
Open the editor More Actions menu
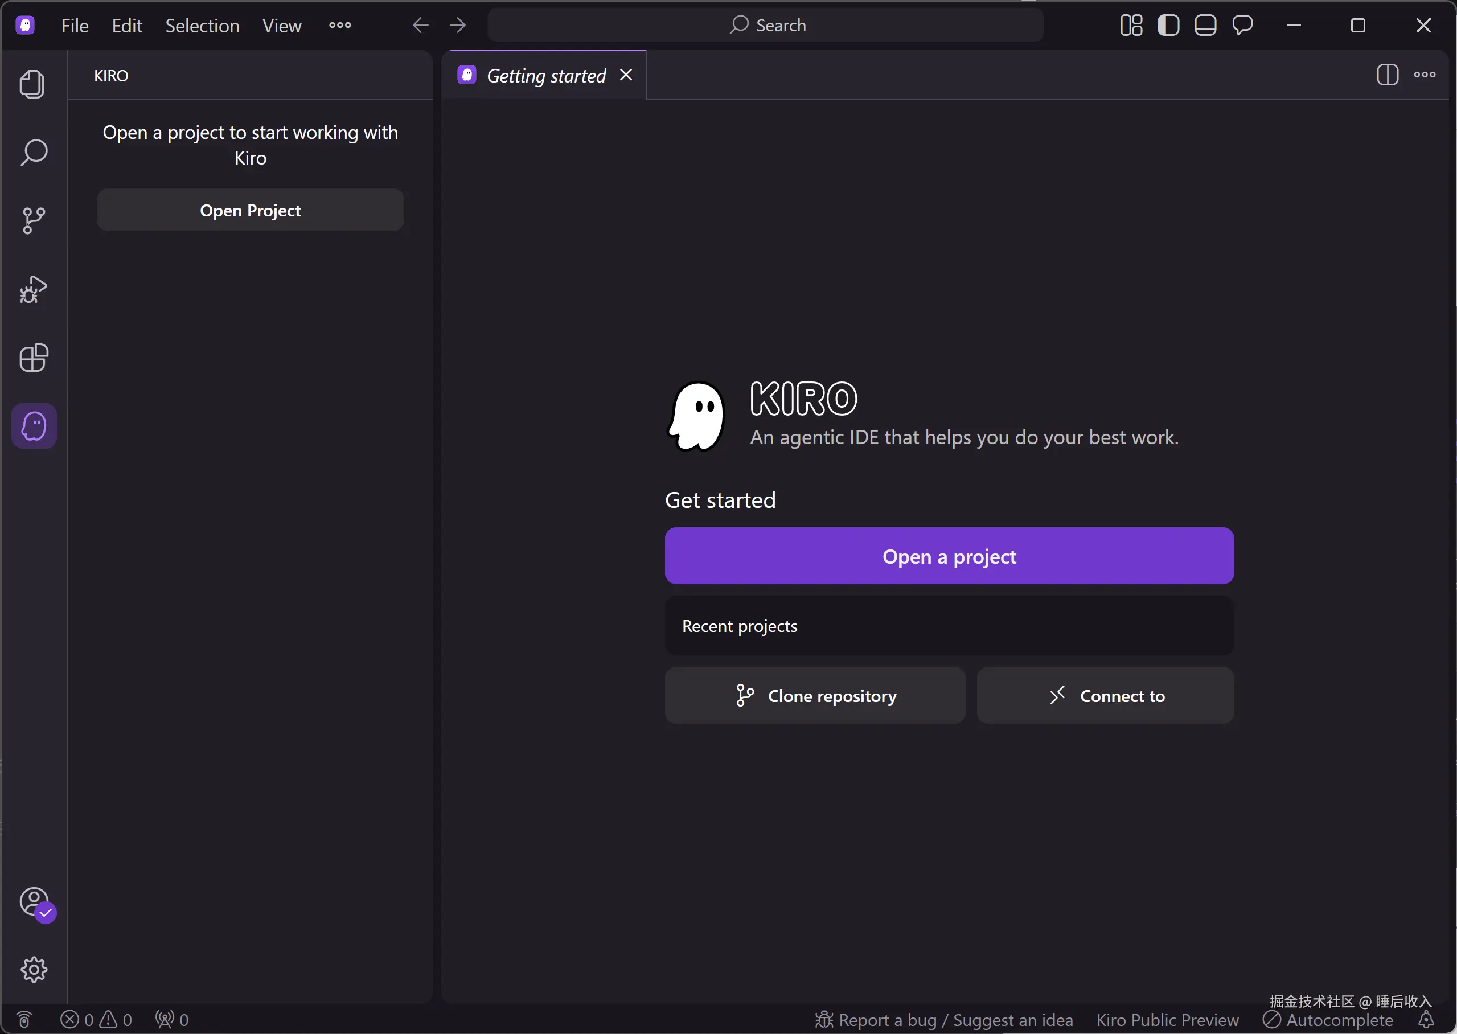click(1424, 75)
